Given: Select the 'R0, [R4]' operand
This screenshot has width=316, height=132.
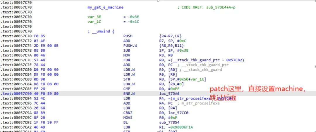Looking at the screenshot, I should coord(168,108).
